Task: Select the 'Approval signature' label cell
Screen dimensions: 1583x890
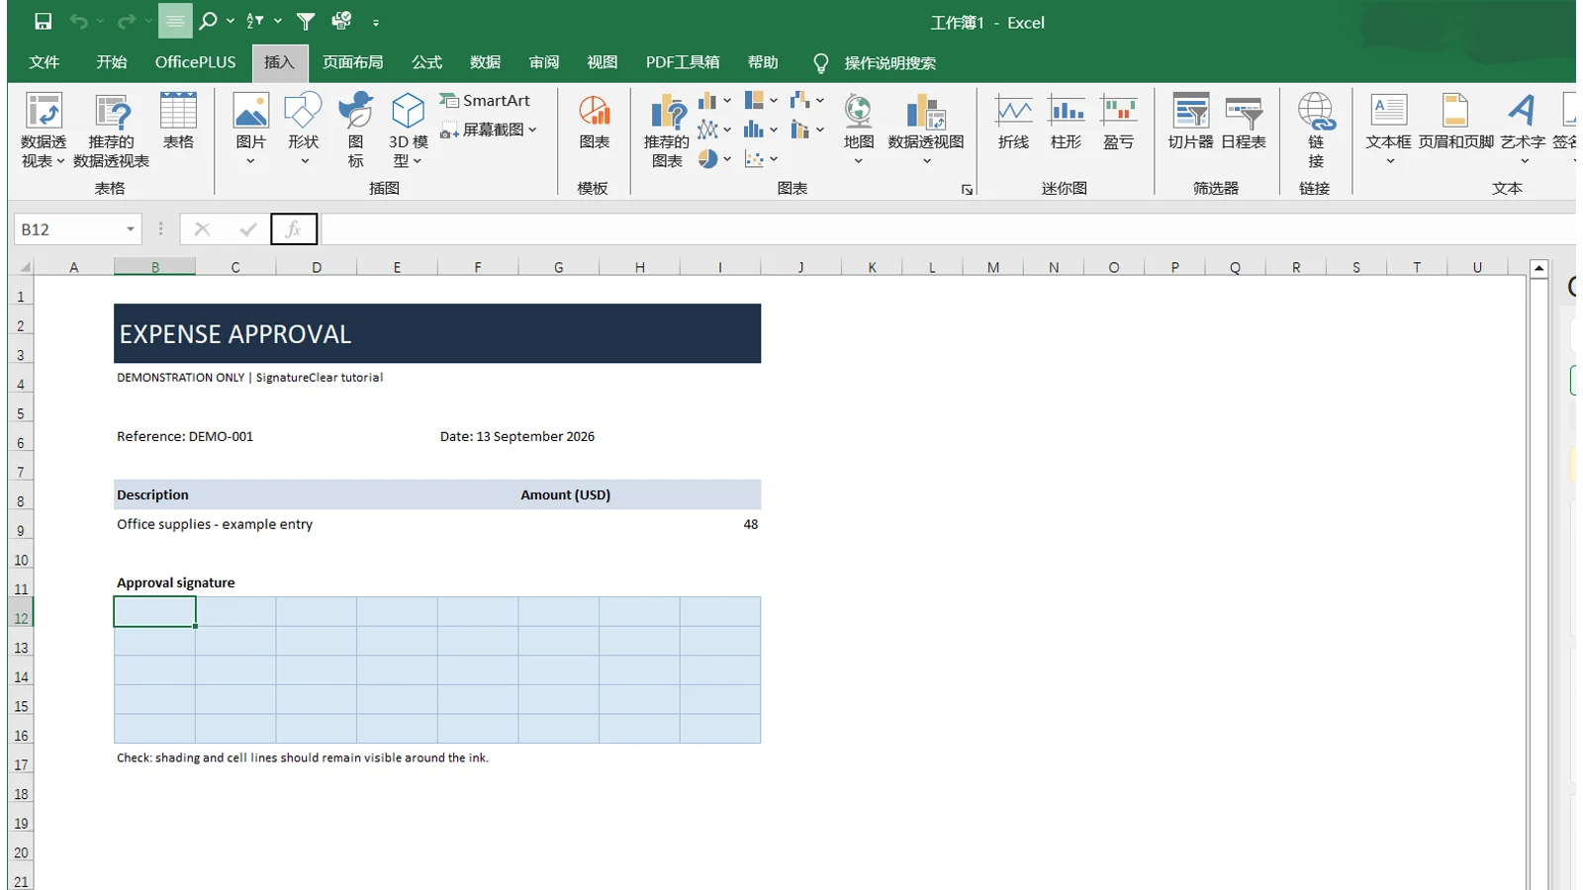Action: click(176, 582)
